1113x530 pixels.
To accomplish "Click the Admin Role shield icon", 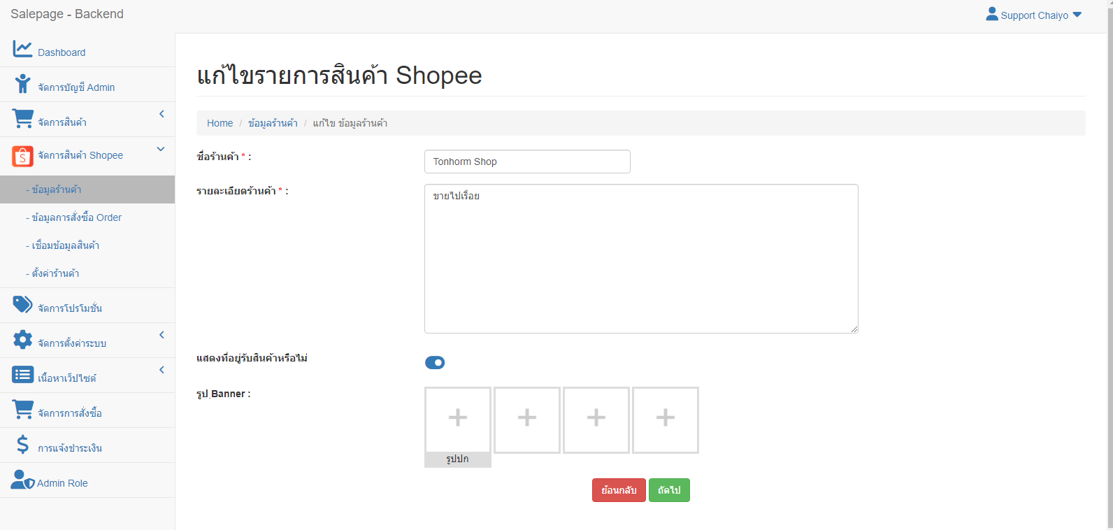I will [x=22, y=480].
